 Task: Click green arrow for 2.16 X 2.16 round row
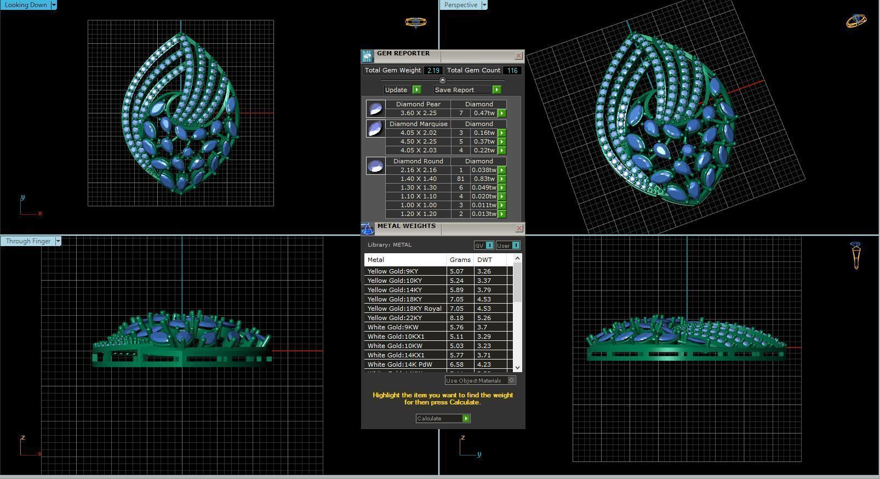pos(501,170)
